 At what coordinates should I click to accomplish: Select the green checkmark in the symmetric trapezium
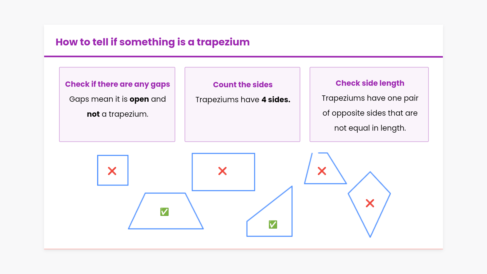(164, 212)
